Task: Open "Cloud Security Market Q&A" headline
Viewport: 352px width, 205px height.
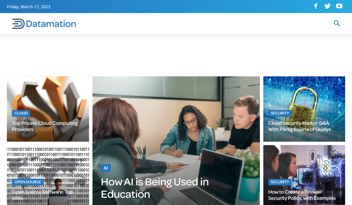Action: point(299,126)
